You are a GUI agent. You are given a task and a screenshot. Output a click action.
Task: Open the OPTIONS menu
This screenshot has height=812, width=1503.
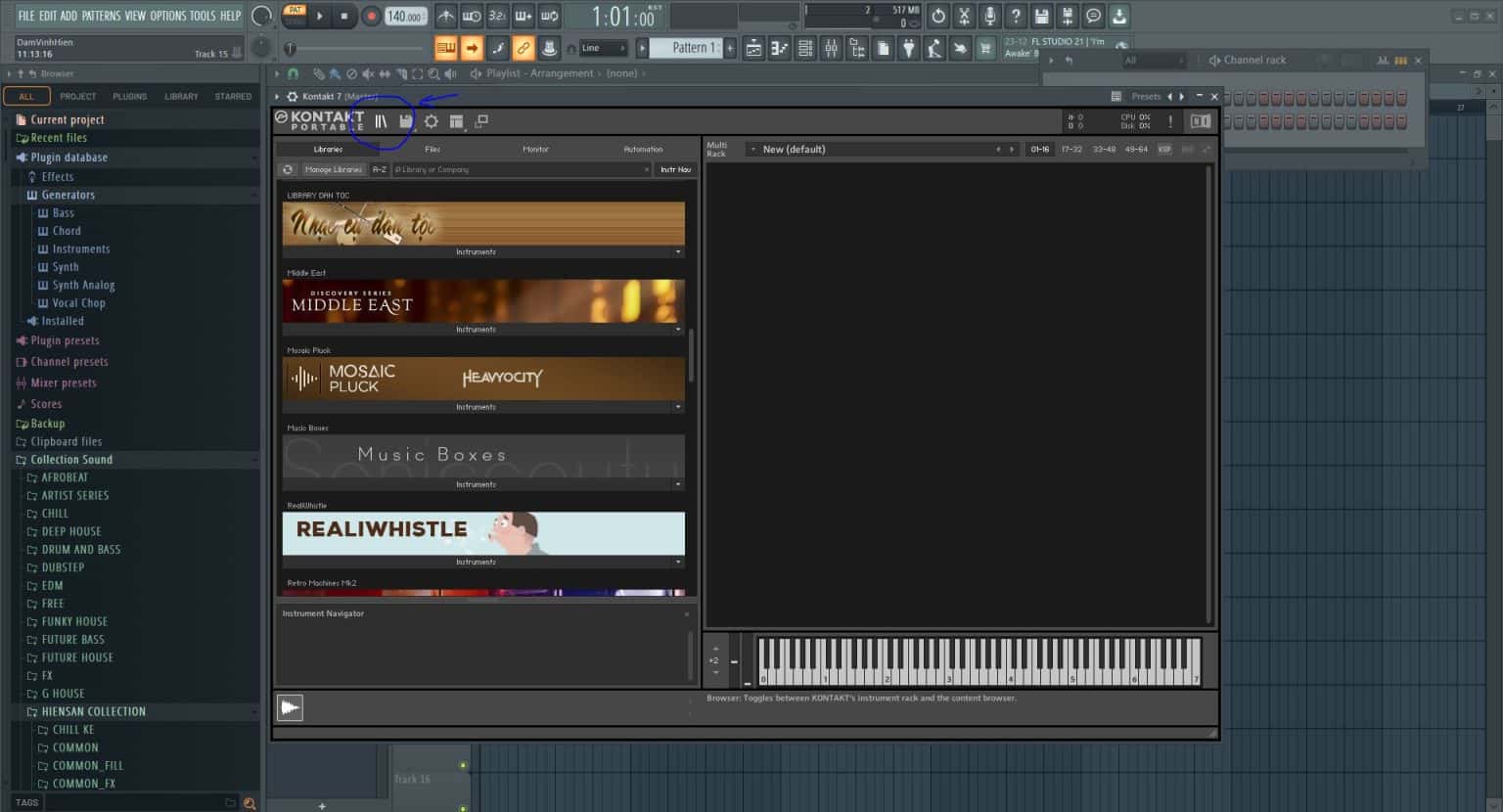(x=168, y=16)
